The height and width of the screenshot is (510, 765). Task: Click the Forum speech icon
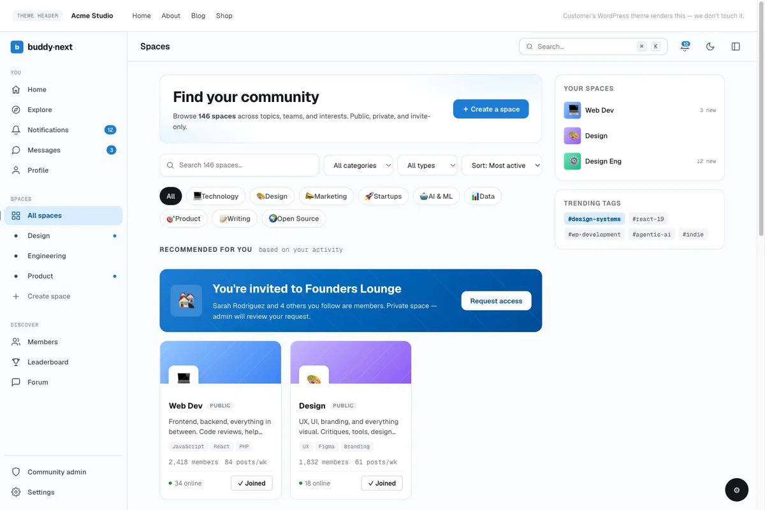(16, 382)
